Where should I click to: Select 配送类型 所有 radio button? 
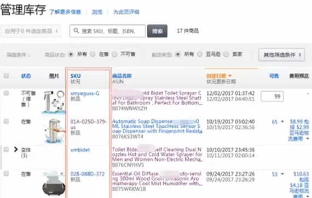click(x=178, y=54)
